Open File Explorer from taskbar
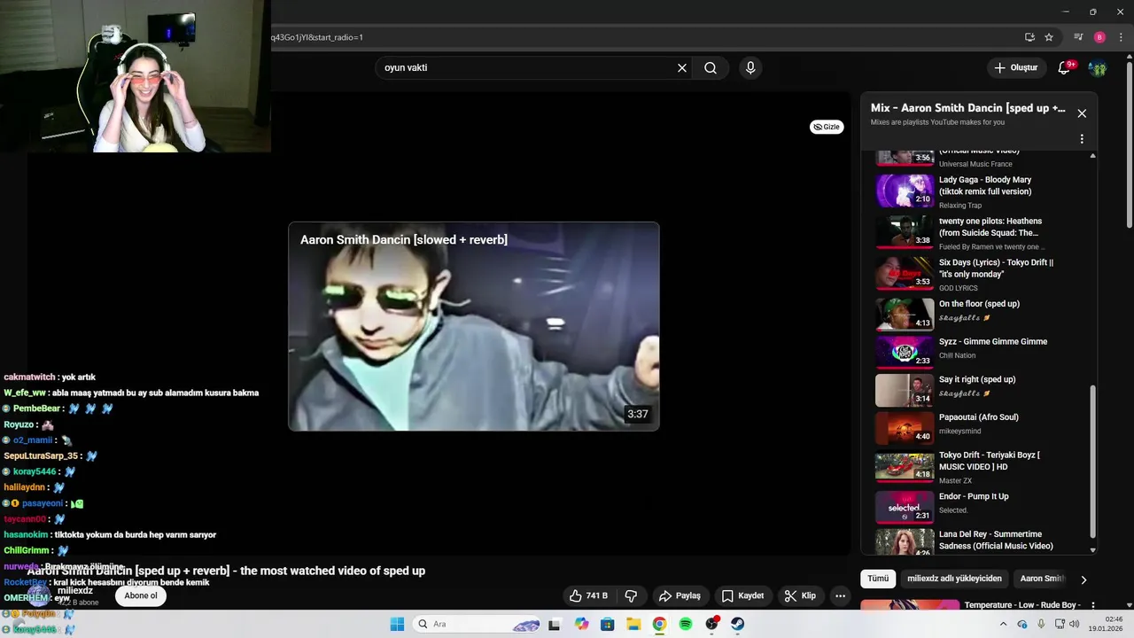The image size is (1134, 638). point(633,624)
